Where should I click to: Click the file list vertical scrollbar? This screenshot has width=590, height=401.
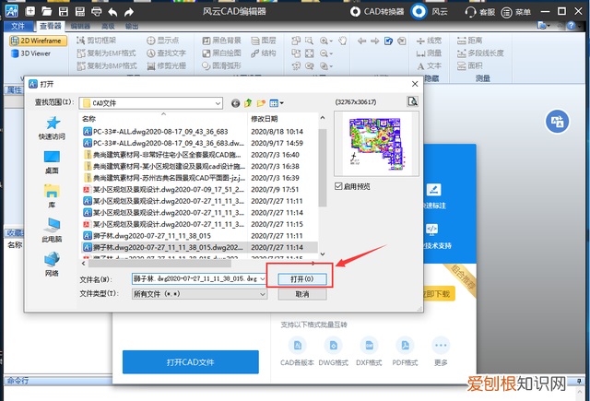coord(323,184)
